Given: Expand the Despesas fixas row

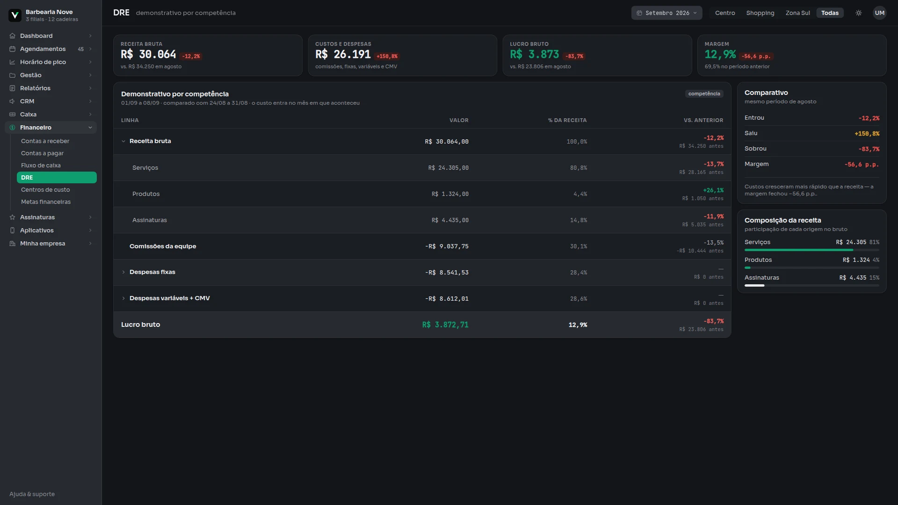Looking at the screenshot, I should click(x=123, y=272).
